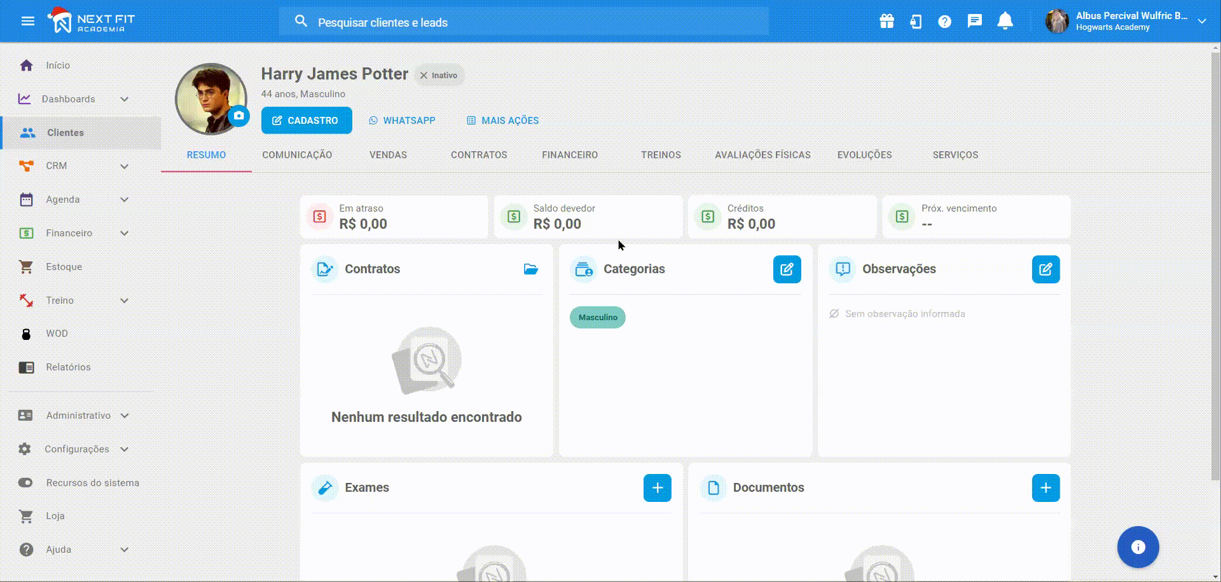Click the WOD kettlebell icon
Viewport: 1221px width, 582px height.
pos(26,334)
